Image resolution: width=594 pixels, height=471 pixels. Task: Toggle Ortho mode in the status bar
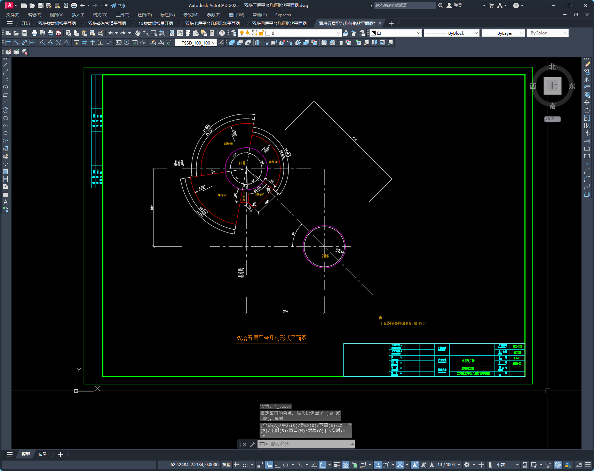277,465
